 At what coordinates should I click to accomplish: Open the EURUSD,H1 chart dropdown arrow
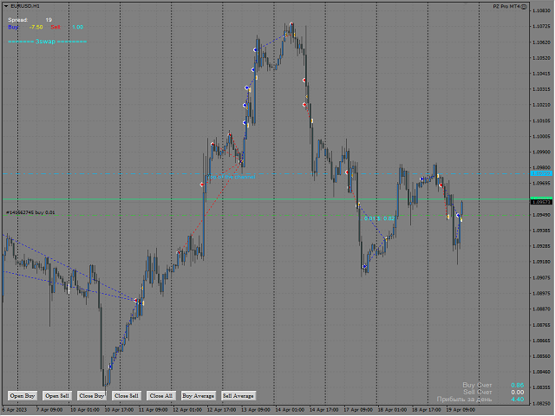tap(6, 6)
